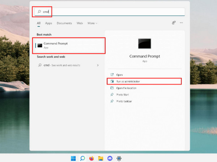
Task: Click cmd See work and web results
Action: pyautogui.click(x=69, y=65)
